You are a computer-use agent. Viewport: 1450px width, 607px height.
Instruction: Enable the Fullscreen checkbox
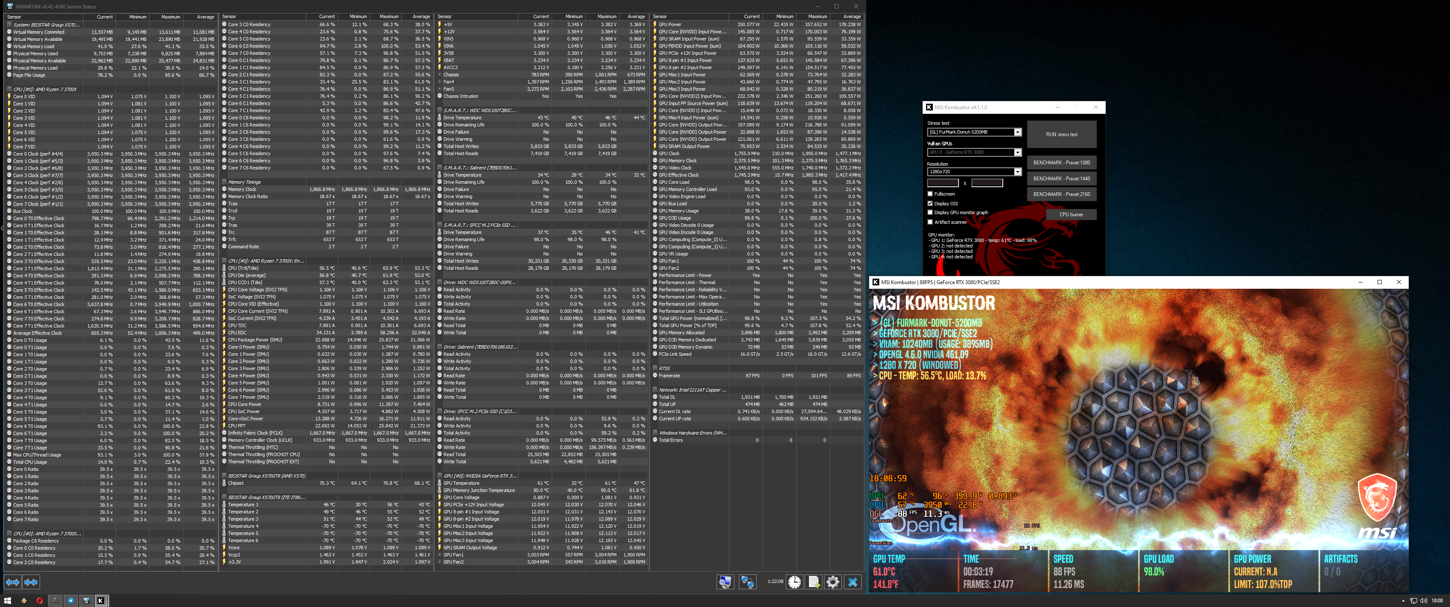point(930,194)
